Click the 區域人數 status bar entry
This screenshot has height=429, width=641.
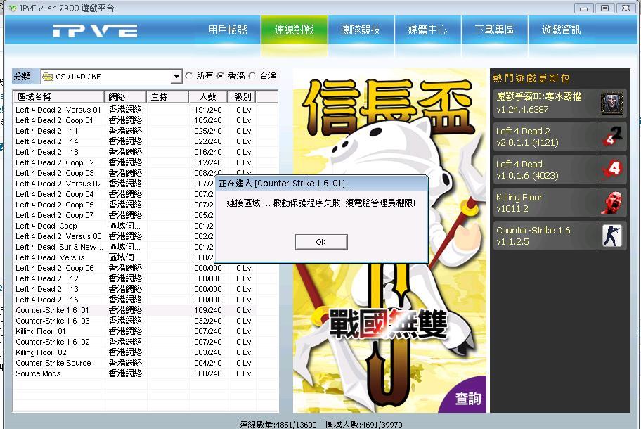[x=364, y=425]
